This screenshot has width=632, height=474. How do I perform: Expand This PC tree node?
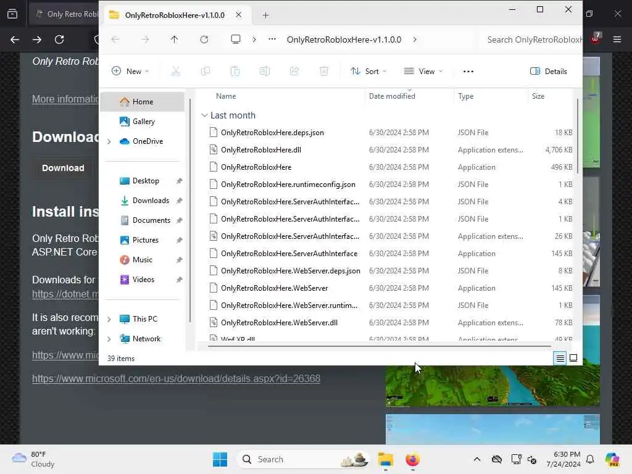click(109, 319)
